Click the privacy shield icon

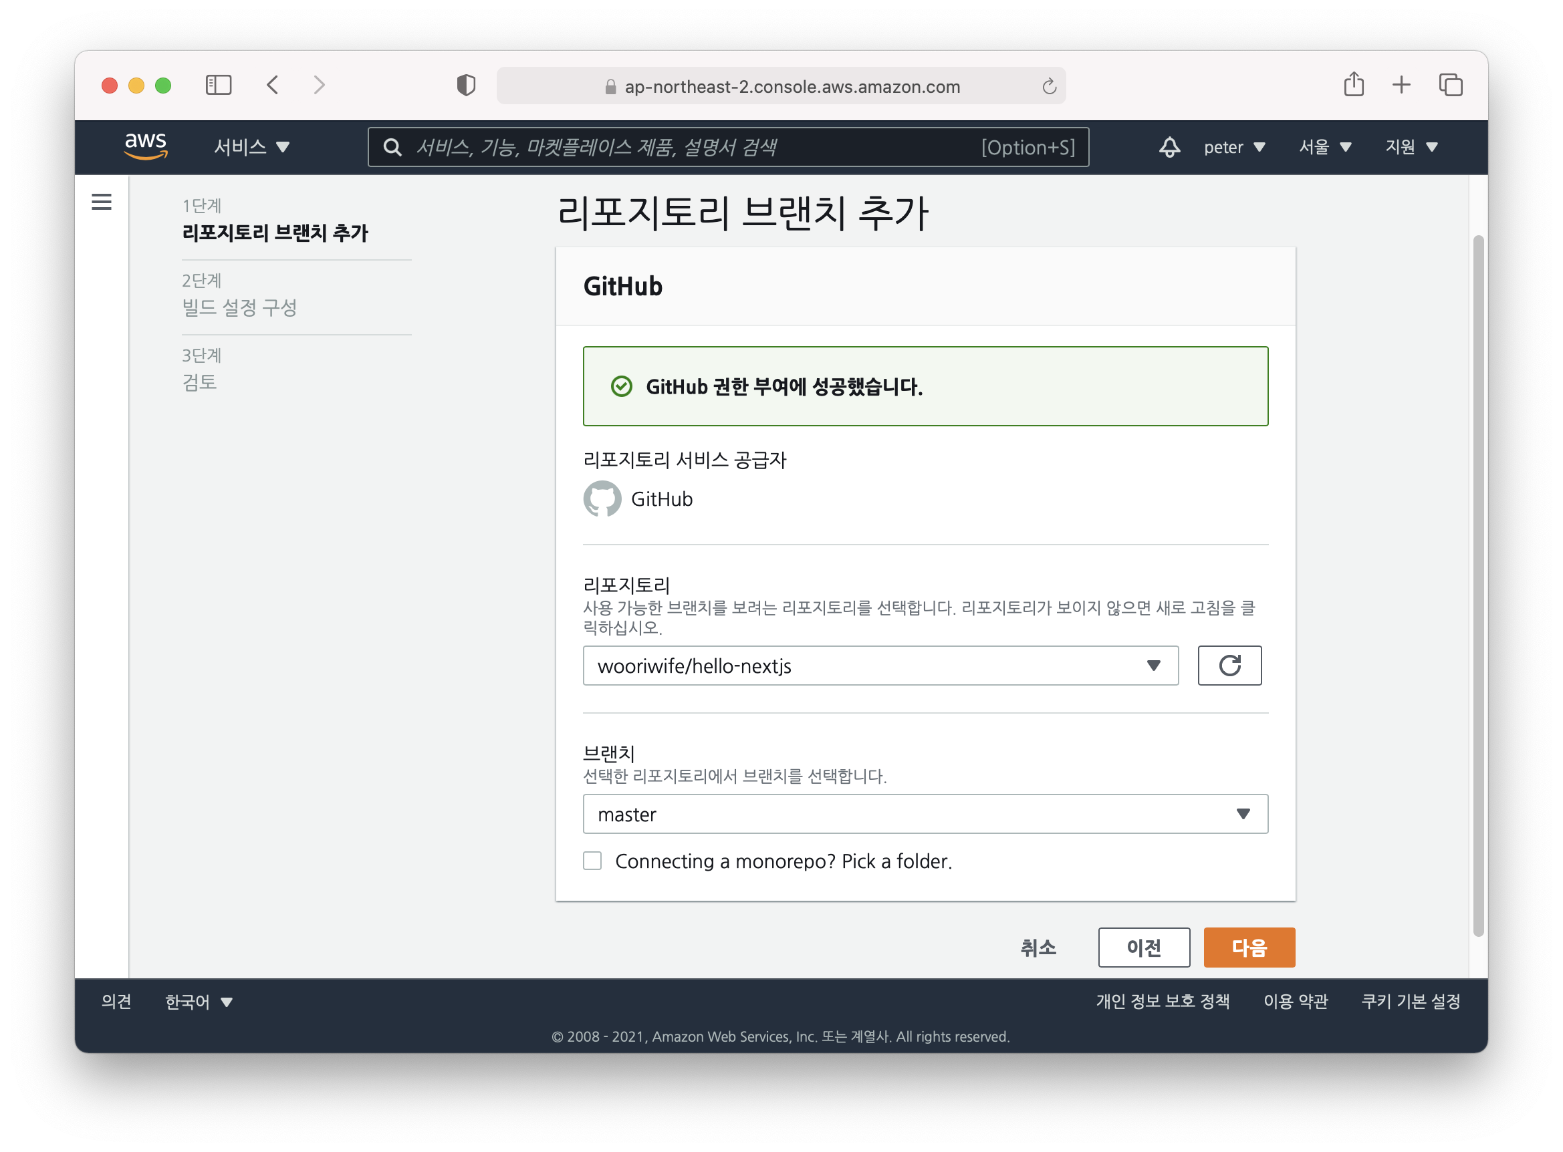coord(466,85)
